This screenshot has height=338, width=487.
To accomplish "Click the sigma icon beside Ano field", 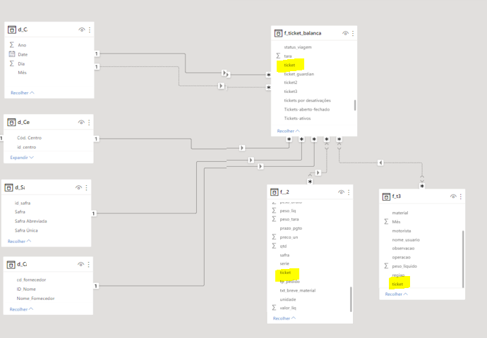I will tap(12, 45).
